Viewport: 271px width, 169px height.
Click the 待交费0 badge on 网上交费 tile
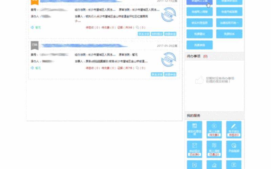click(x=214, y=135)
